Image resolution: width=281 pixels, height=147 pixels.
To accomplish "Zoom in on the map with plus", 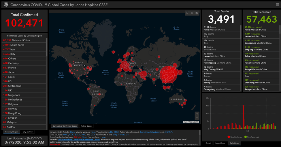I will [x=197, y=114].
